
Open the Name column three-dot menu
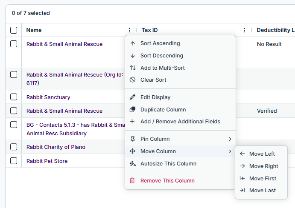pos(129,30)
